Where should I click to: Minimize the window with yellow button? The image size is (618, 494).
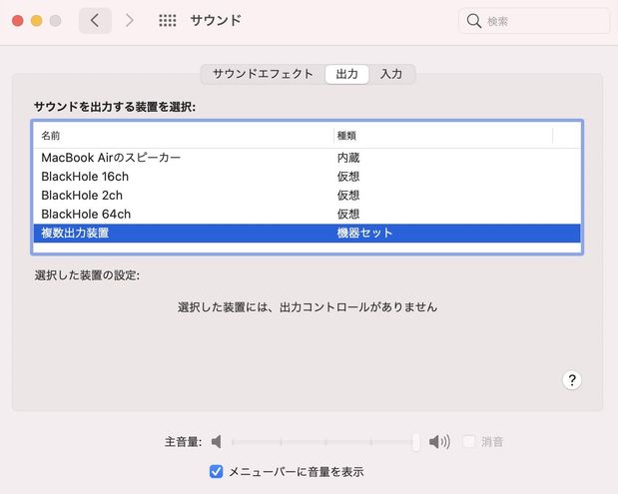(37, 21)
